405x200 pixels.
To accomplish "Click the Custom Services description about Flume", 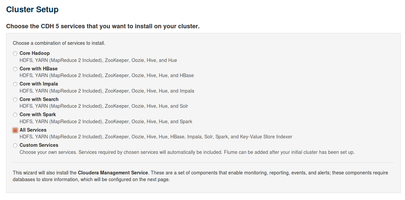I will point(187,152).
